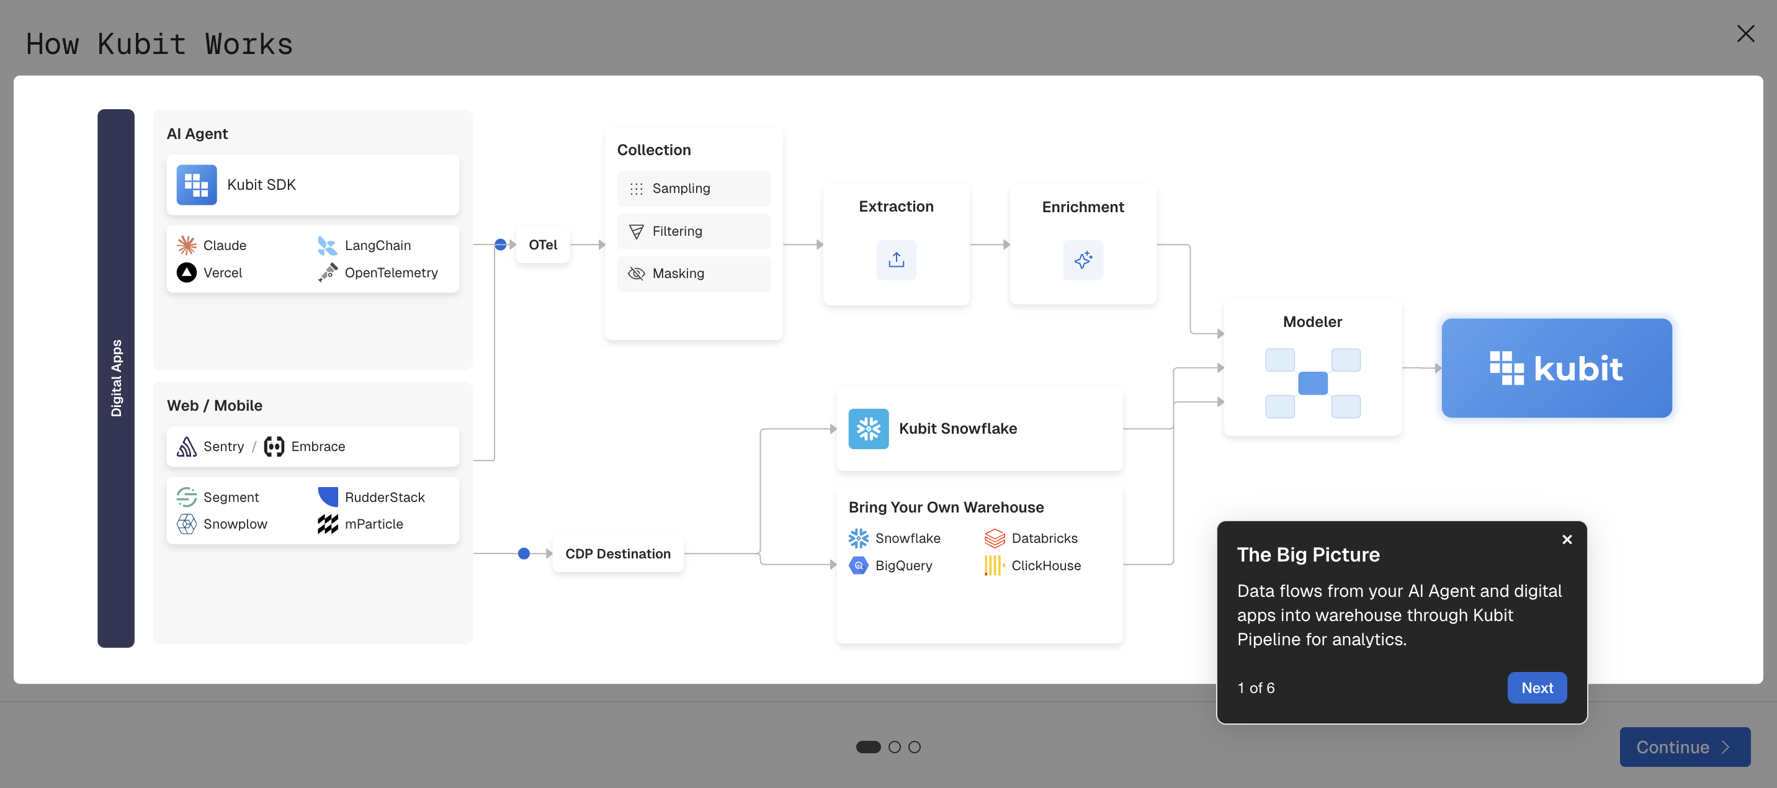Click the Collection heading

coord(653,150)
